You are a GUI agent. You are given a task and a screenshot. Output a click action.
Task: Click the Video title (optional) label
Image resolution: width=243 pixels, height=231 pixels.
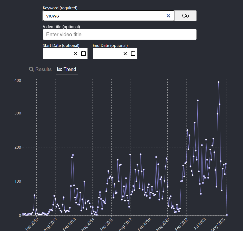point(61,26)
